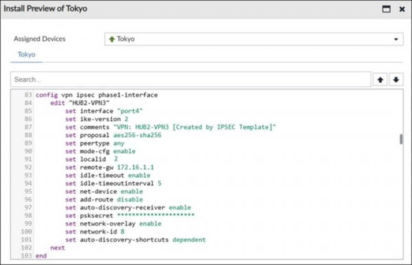Focus the Search text field
This screenshot has height=265, width=412.
[190, 80]
